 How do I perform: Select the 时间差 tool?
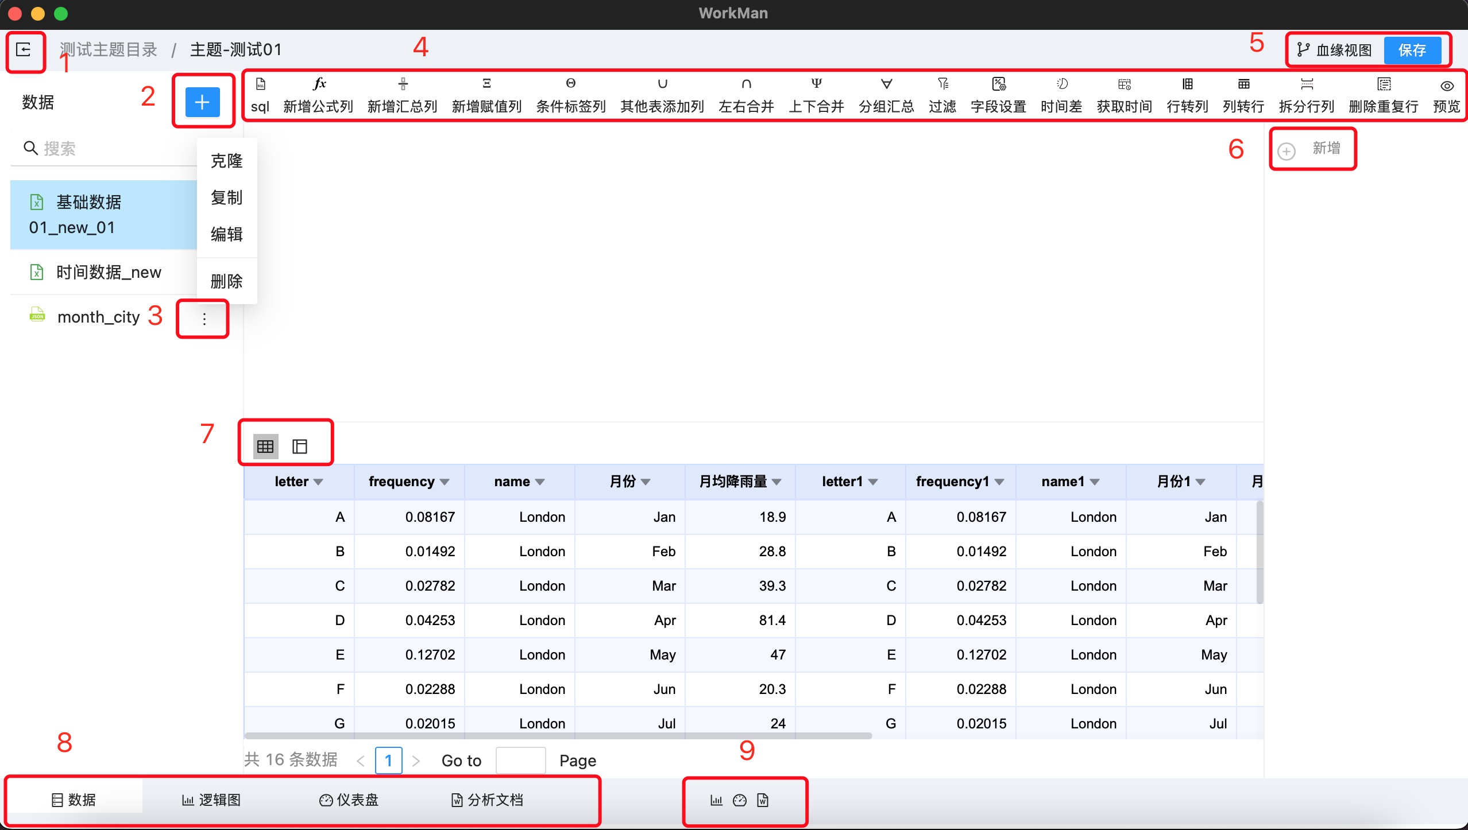click(1061, 96)
